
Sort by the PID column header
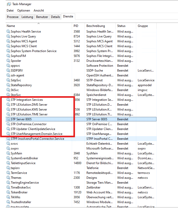78,26
